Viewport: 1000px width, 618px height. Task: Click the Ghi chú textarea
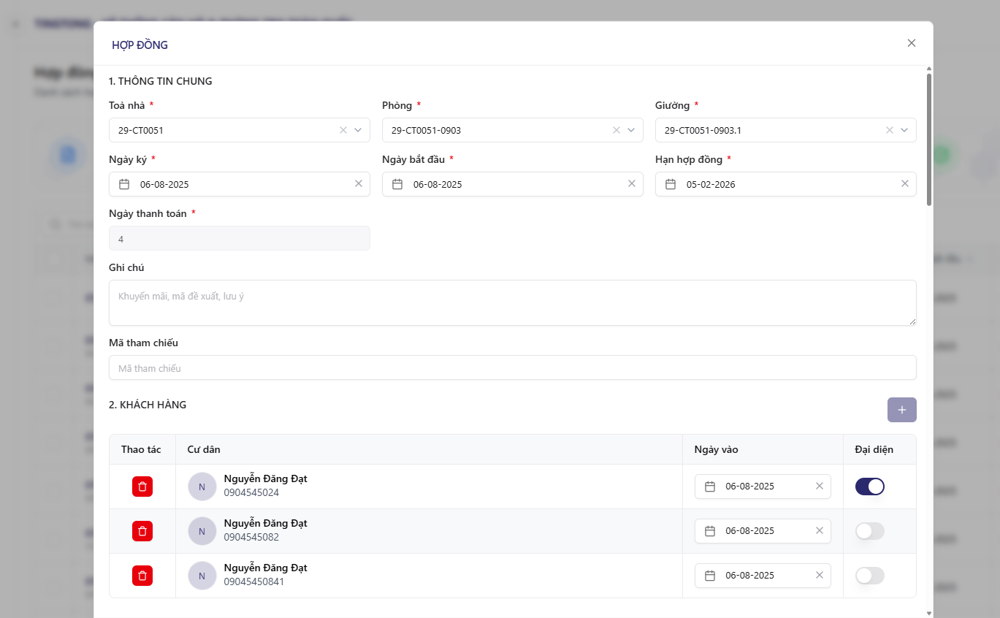coord(511,302)
